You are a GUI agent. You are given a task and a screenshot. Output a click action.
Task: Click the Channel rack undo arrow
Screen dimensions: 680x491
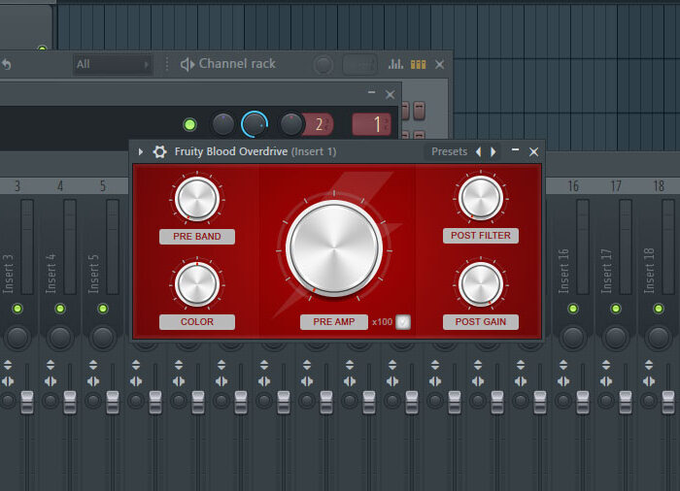[x=6, y=65]
